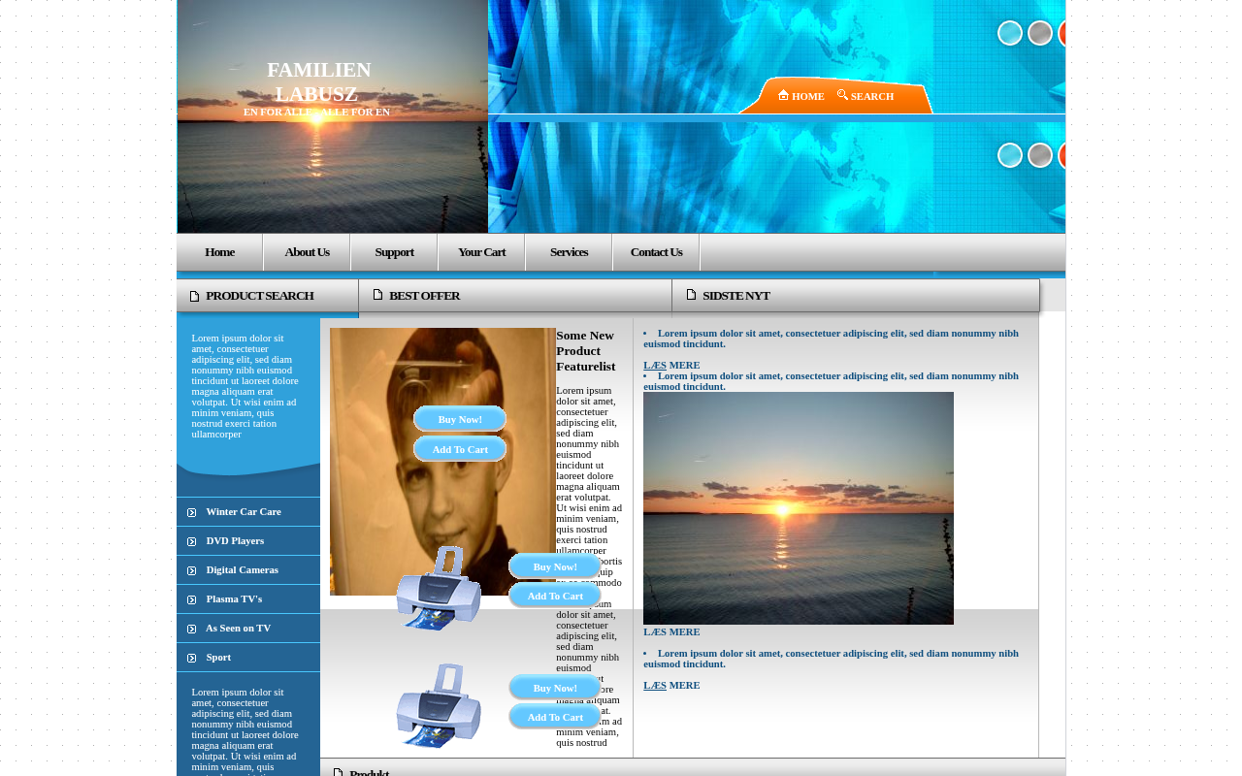Open the Digital Cameras category link
The height and width of the screenshot is (776, 1242).
tap(242, 569)
